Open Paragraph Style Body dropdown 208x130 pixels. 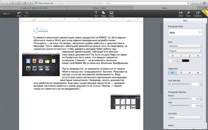coord(185,32)
